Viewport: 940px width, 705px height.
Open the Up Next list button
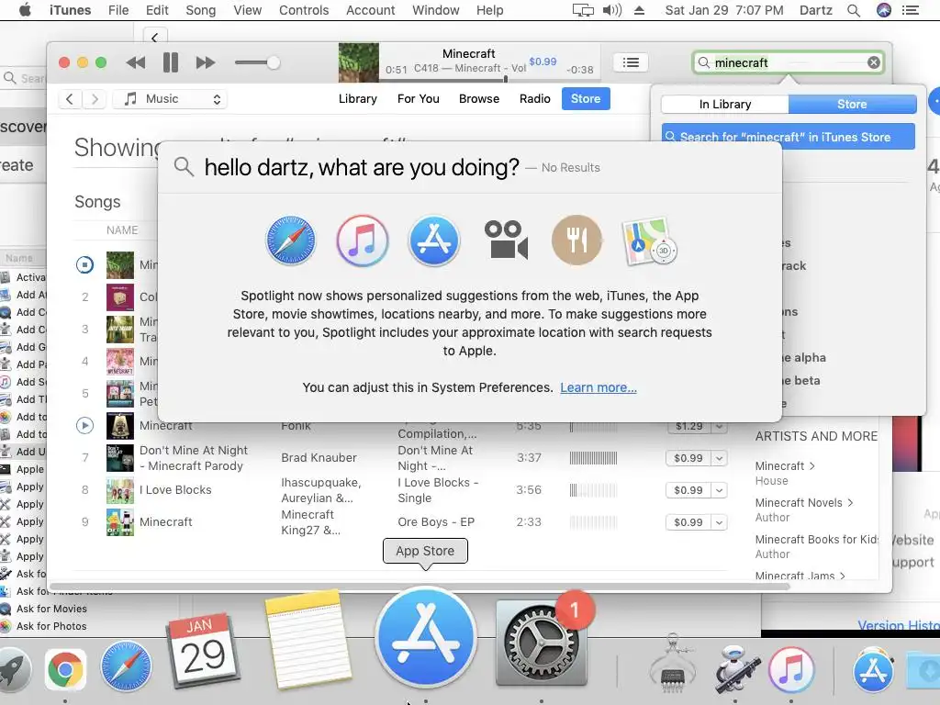tap(631, 62)
